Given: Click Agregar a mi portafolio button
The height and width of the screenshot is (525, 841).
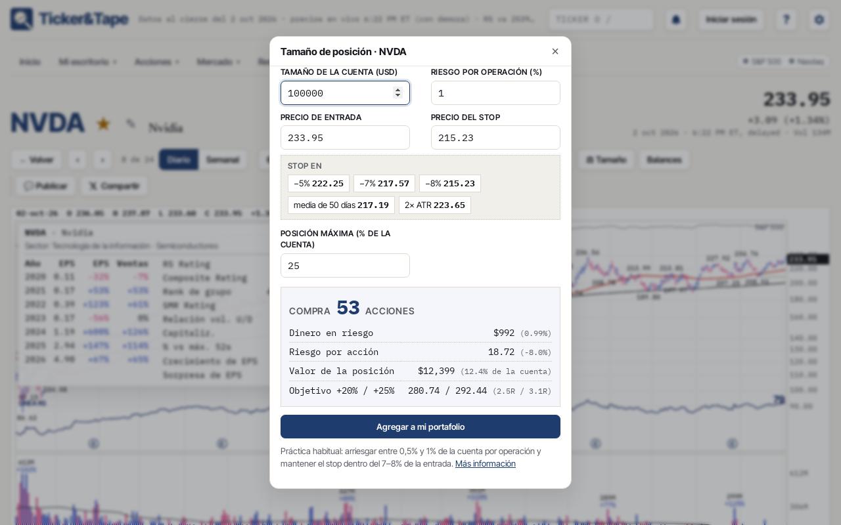Looking at the screenshot, I should click(420, 427).
